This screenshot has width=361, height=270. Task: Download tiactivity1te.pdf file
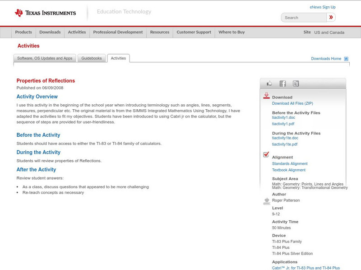(285, 144)
